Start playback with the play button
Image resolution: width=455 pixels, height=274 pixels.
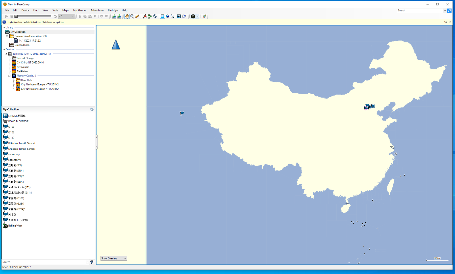[7, 16]
